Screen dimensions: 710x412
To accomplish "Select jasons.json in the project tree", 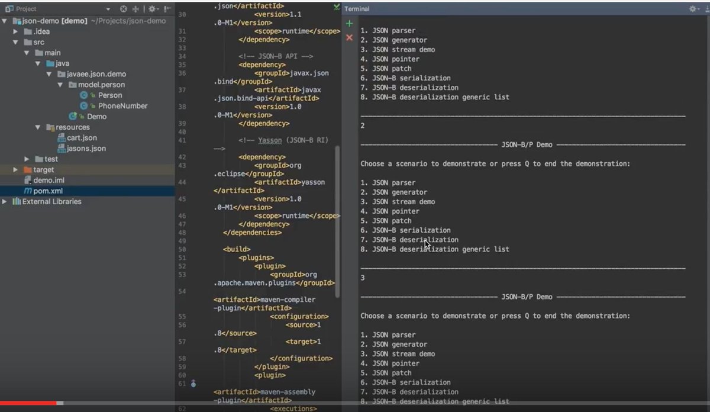I will 86,149.
